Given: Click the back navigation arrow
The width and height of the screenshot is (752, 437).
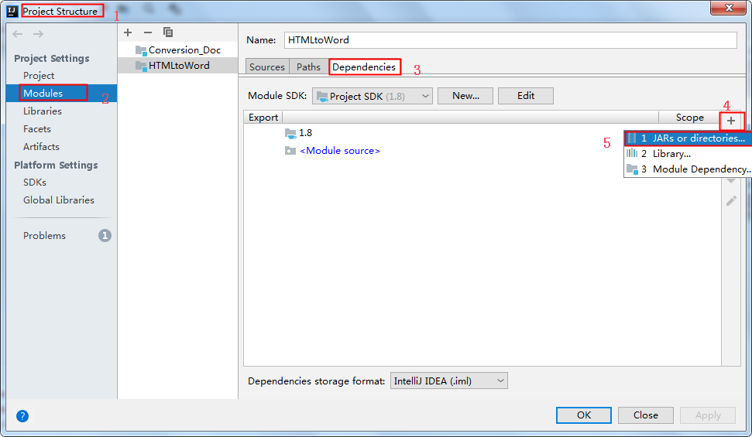Looking at the screenshot, I should coord(18,34).
